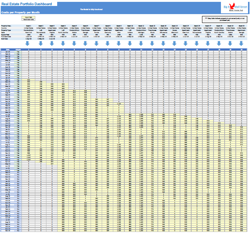Select the down arrow below Asset 16
The image size is (251, 236).
click(x=197, y=43)
